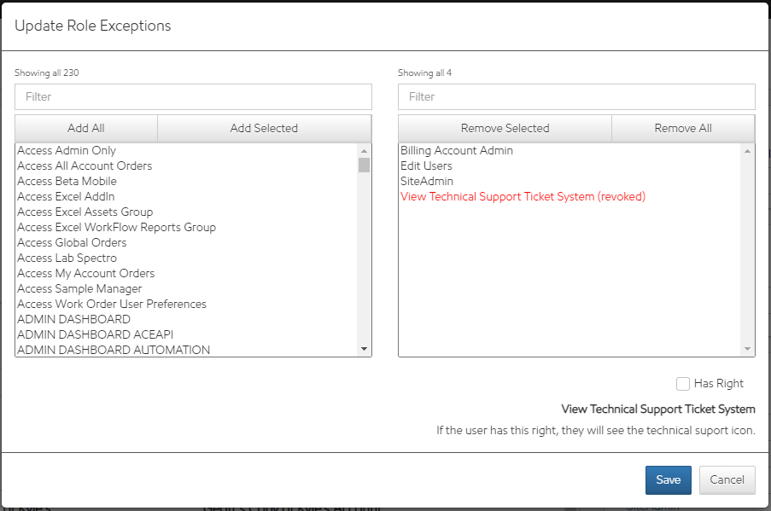
Task: Click the left list scrollbar thumb
Action: pos(364,165)
